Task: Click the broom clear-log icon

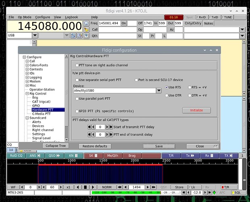Action: pyautogui.click(x=86, y=29)
